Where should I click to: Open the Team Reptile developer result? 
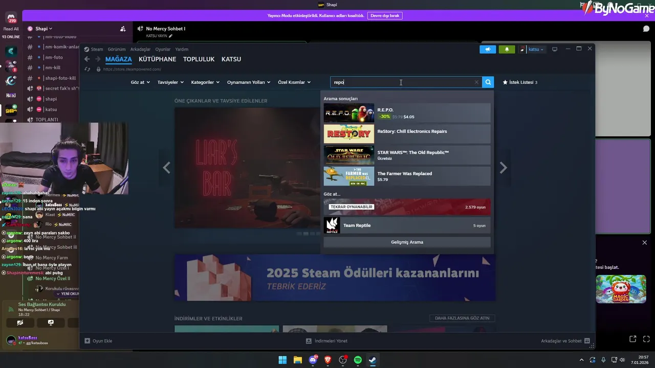tap(407, 225)
